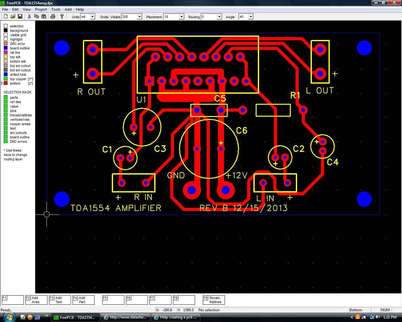Image resolution: width=402 pixels, height=322 pixels.
Task: Toggle the sm cutouts selection mask
Action: (6, 133)
